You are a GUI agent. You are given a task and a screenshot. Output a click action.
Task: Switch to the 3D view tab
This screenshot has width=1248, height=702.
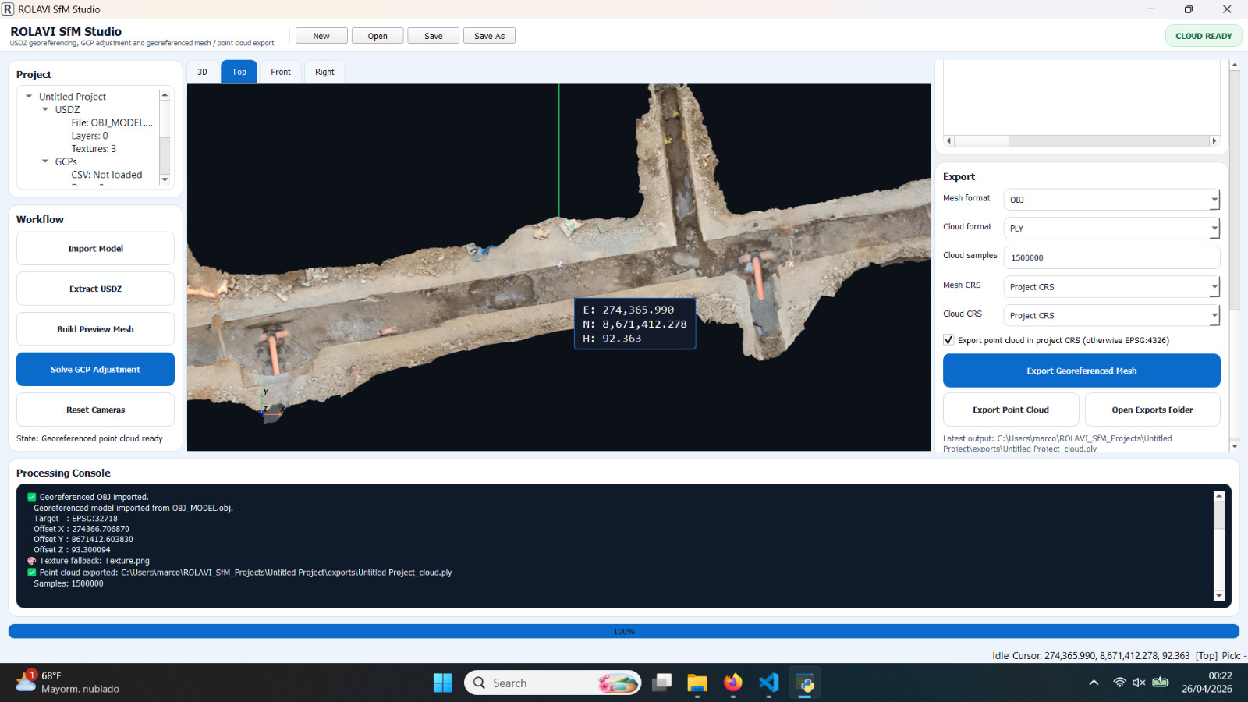tap(202, 72)
